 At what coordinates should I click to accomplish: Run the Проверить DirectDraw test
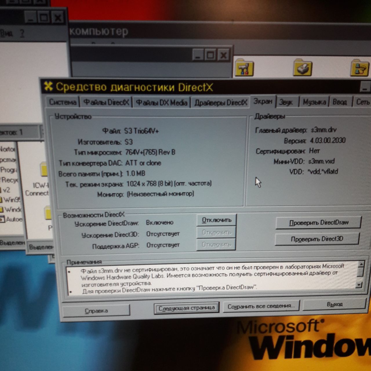(x=319, y=223)
